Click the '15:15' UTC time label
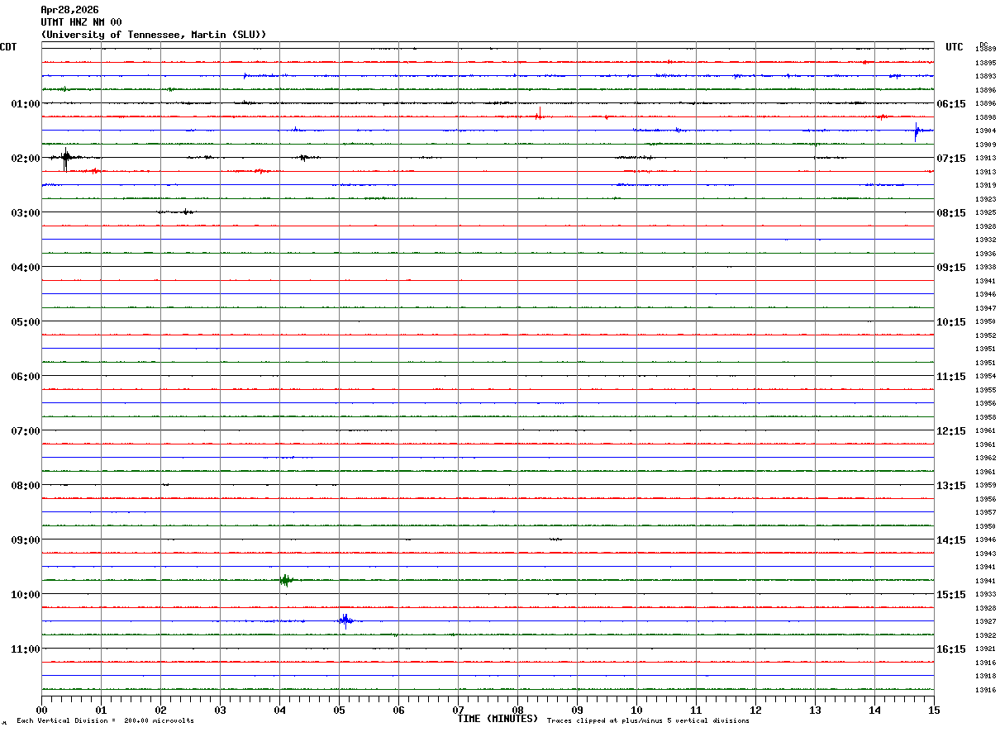Screen dimensions: 1000x732 point(951,595)
